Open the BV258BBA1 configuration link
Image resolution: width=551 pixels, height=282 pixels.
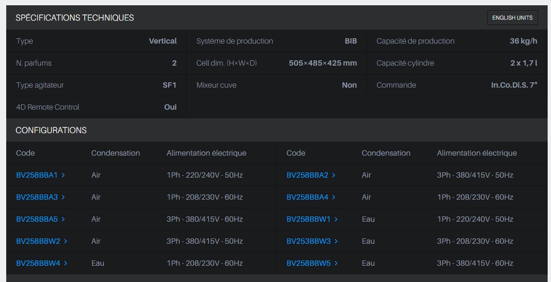37,175
